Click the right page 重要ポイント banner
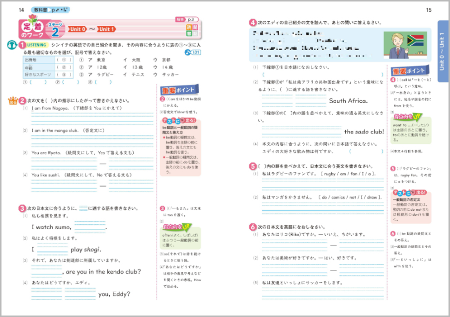Screen dimensions: 450x317 point(410,70)
